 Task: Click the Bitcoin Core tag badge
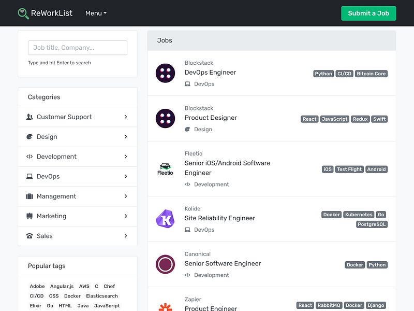click(371, 74)
